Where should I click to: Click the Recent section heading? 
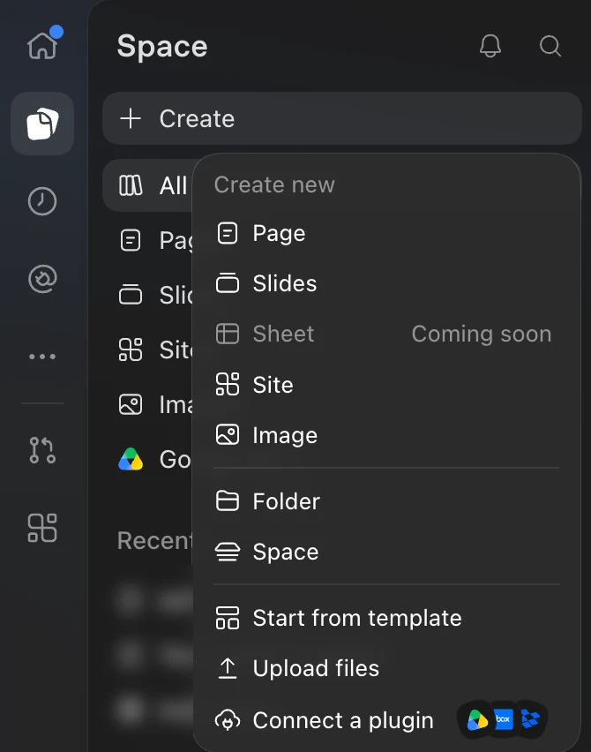tap(154, 540)
